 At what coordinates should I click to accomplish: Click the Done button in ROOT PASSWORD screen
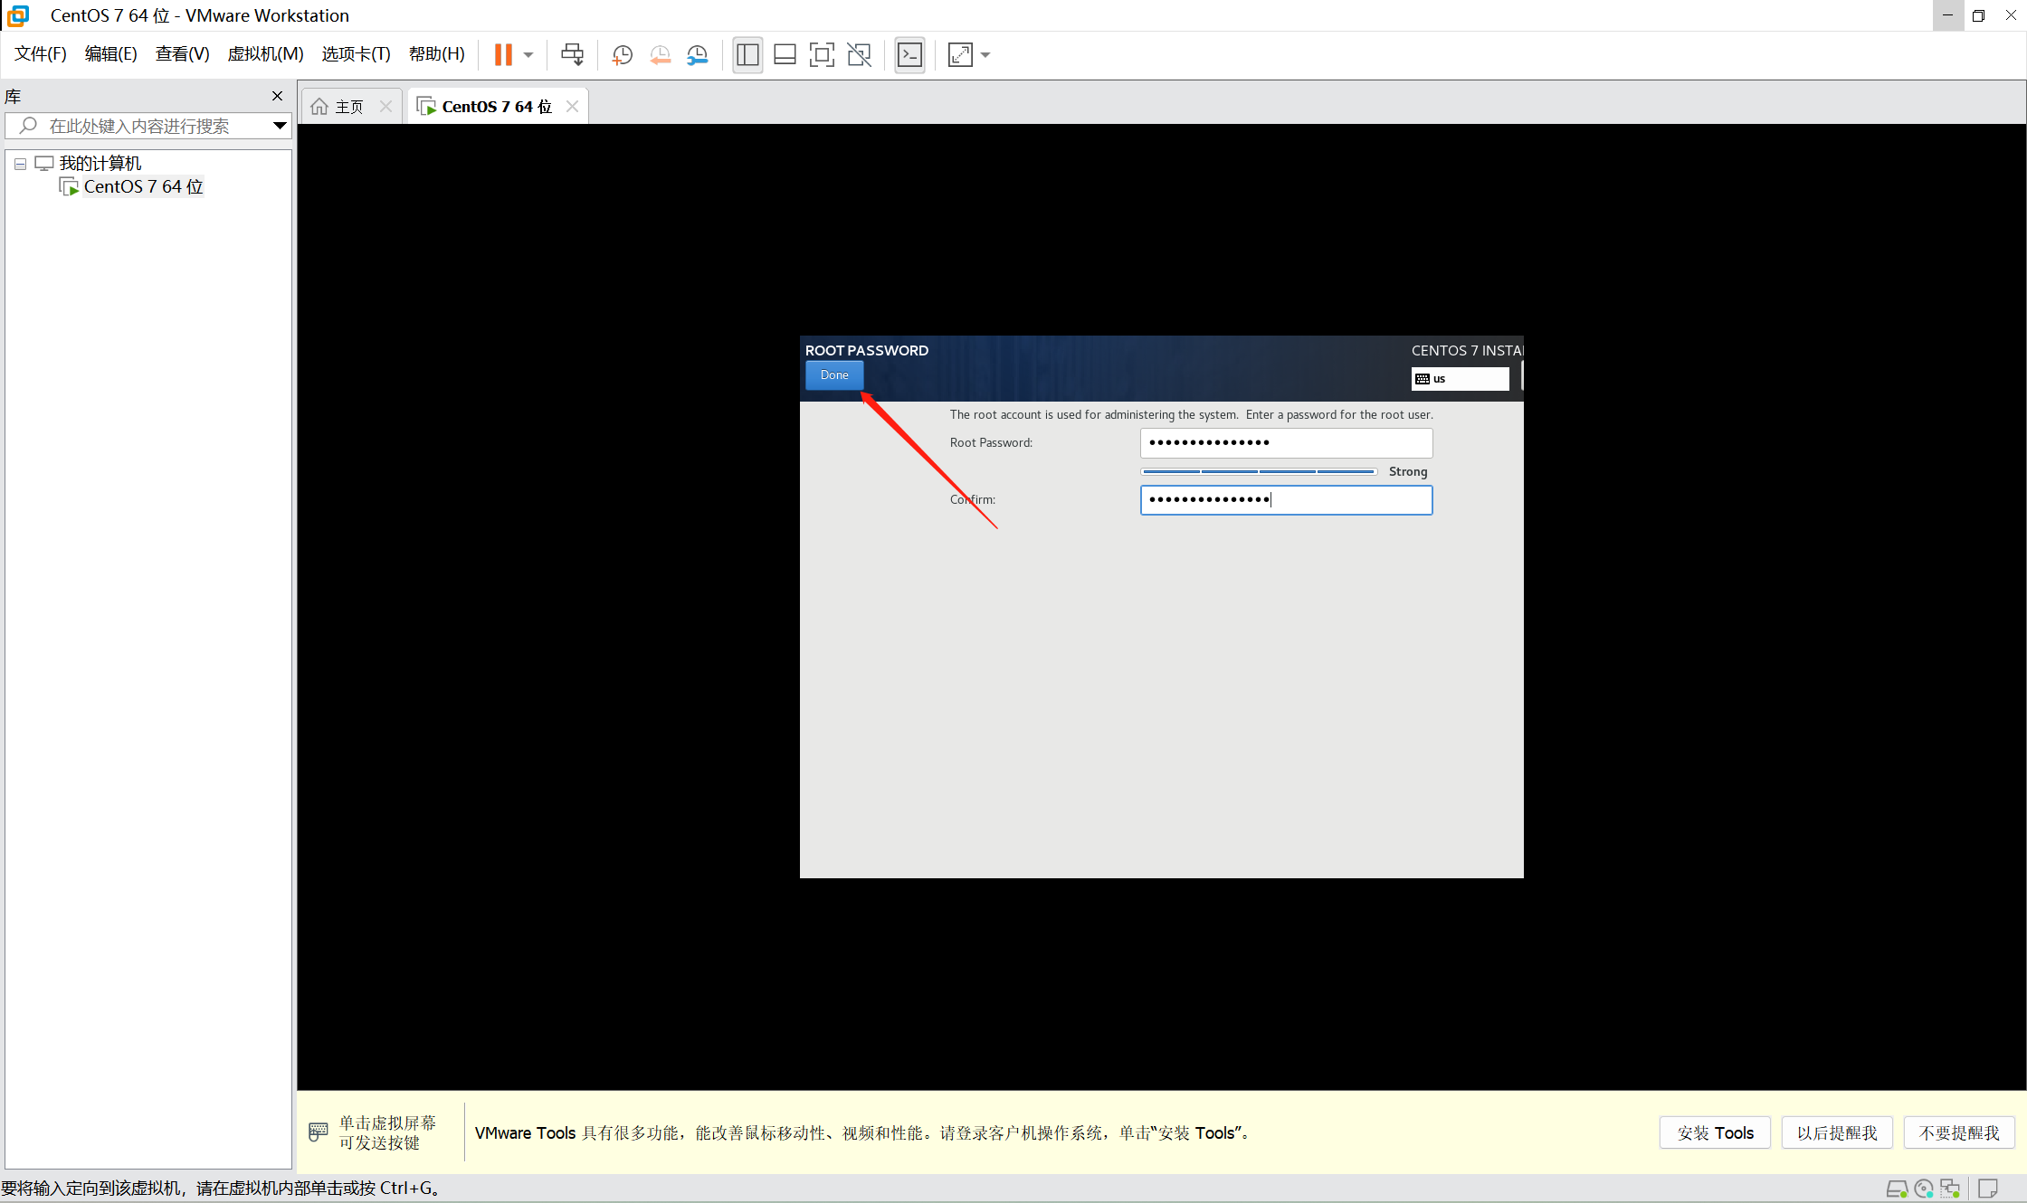pyautogui.click(x=833, y=374)
